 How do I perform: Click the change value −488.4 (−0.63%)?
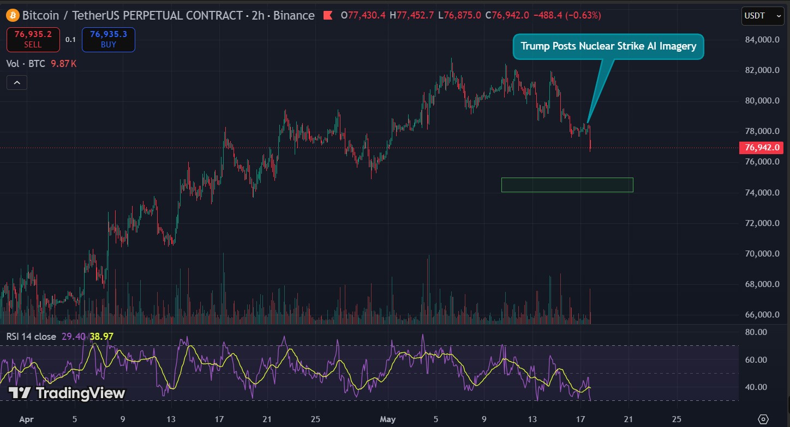click(567, 15)
